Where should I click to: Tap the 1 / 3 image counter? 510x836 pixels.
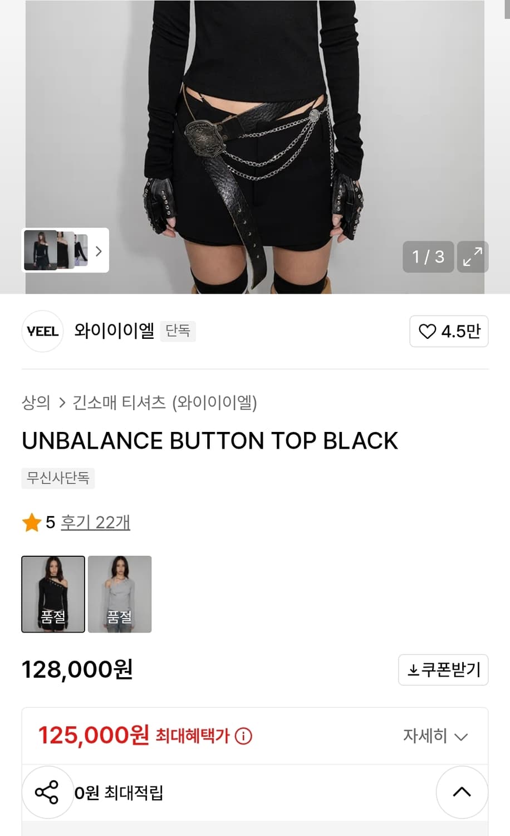[x=428, y=257]
